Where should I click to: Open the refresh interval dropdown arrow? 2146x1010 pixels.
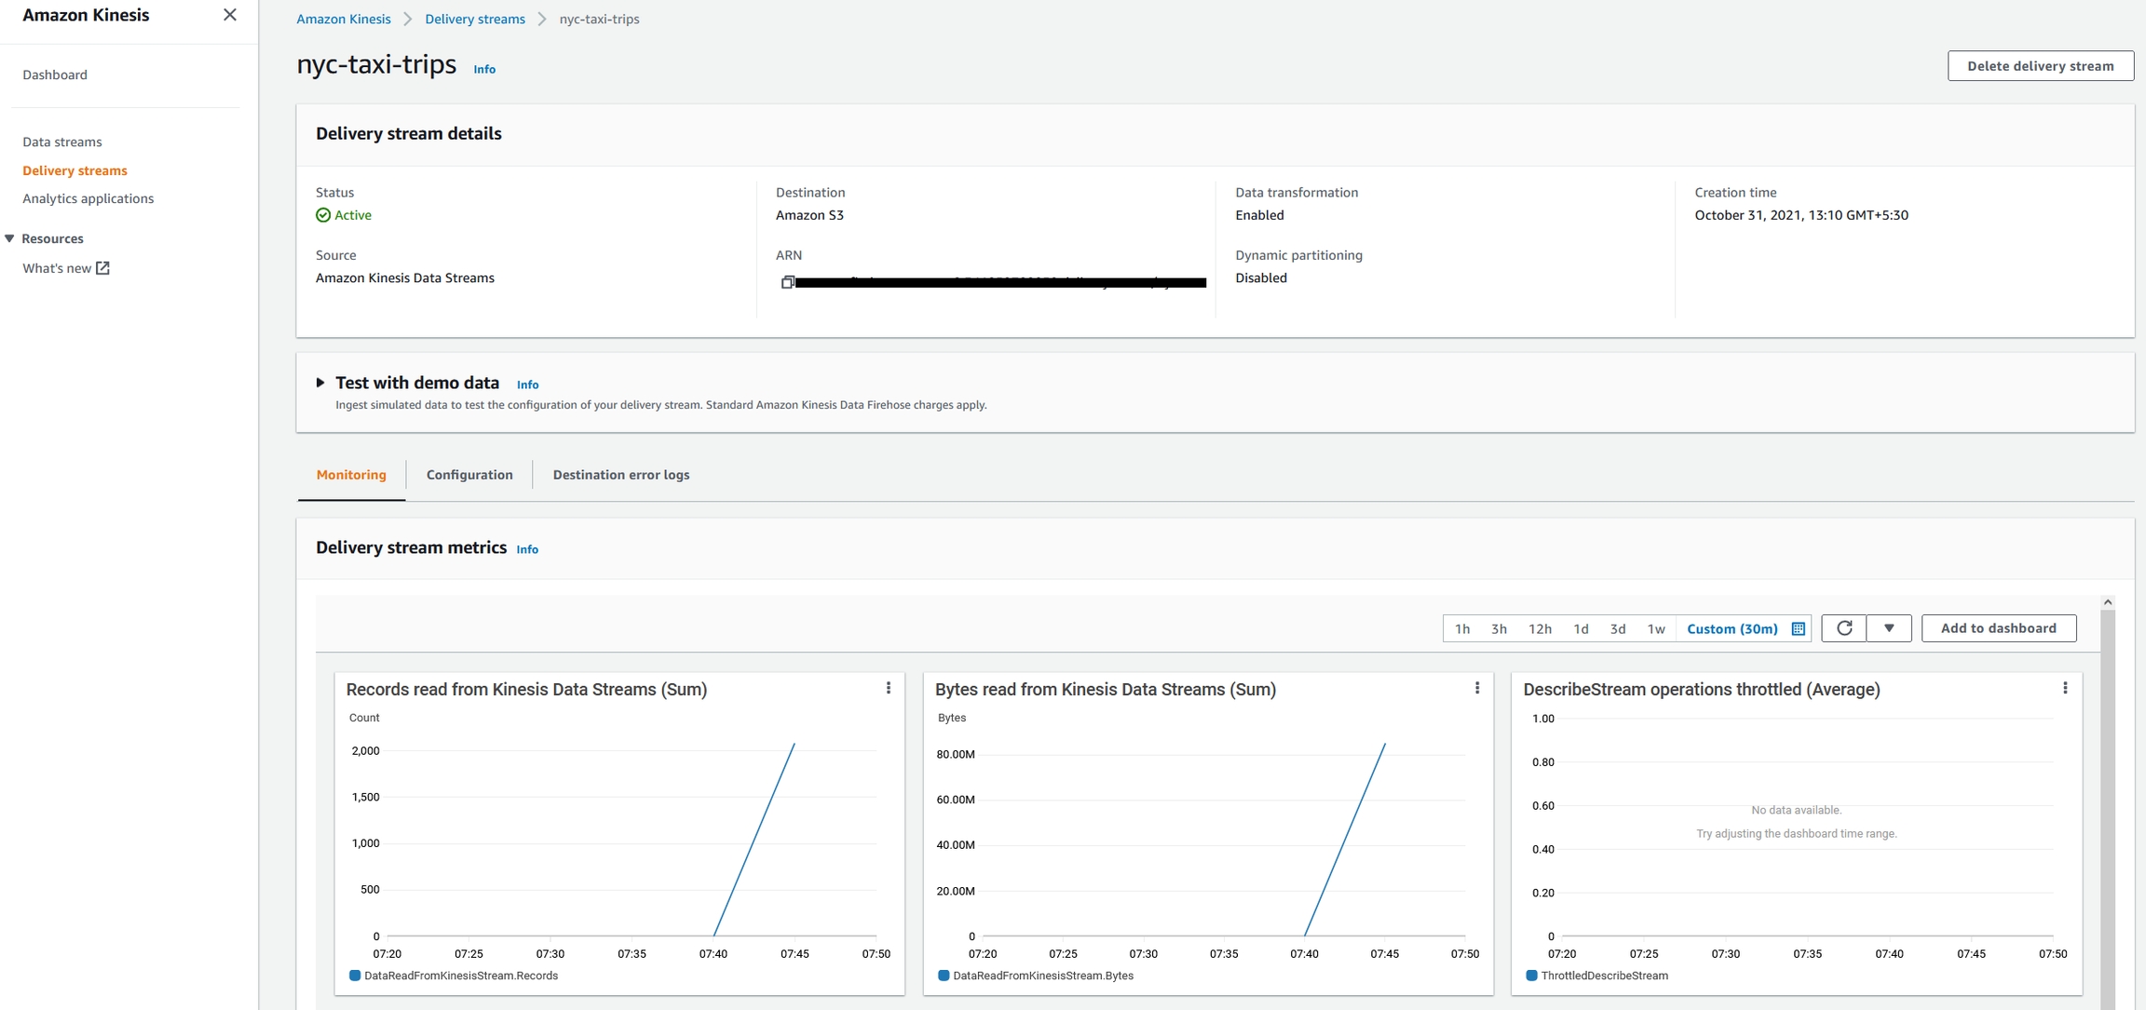click(x=1889, y=628)
